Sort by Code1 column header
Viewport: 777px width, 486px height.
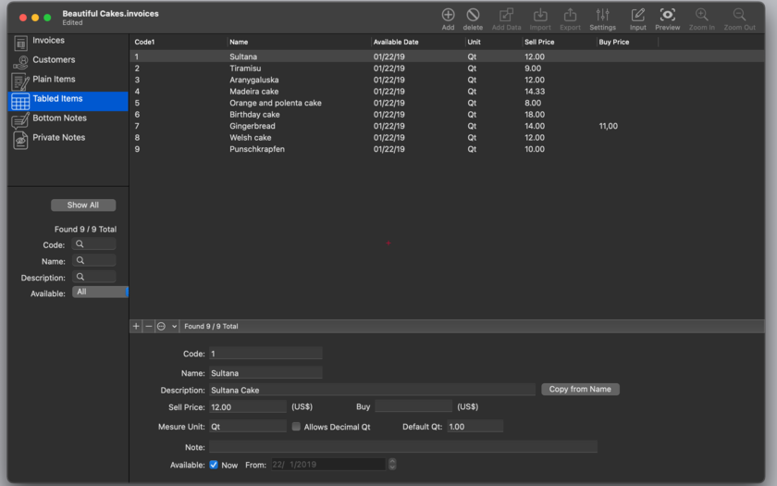[x=179, y=43]
